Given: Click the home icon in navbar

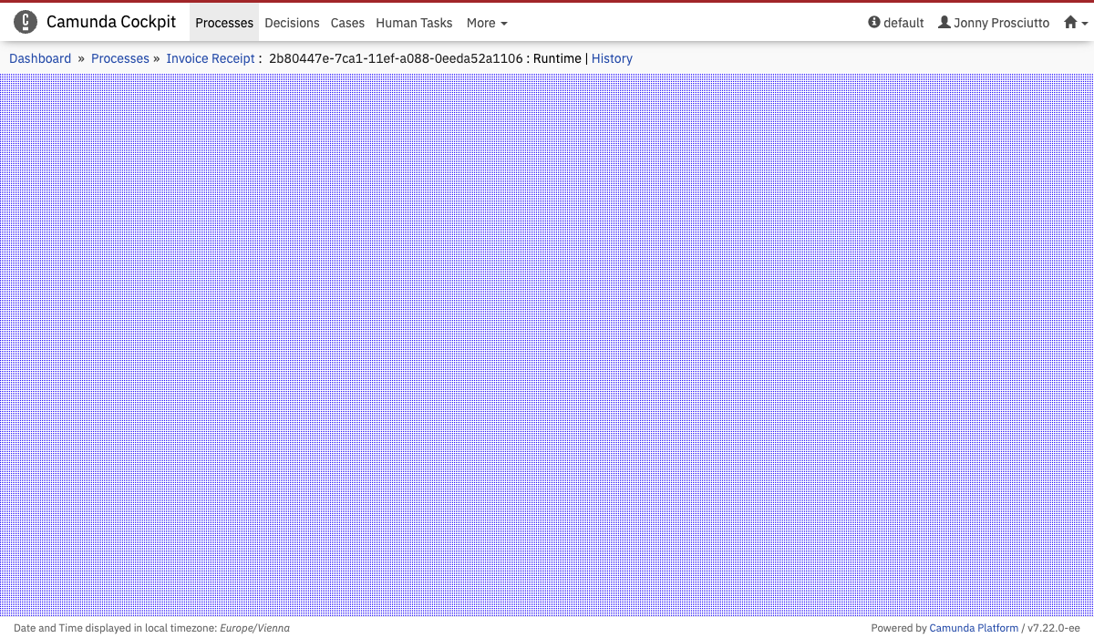Looking at the screenshot, I should [1070, 23].
